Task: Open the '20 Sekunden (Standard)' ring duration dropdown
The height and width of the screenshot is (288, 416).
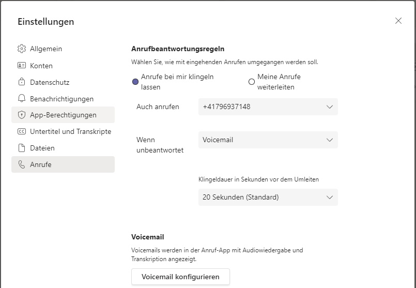Action: 268,197
